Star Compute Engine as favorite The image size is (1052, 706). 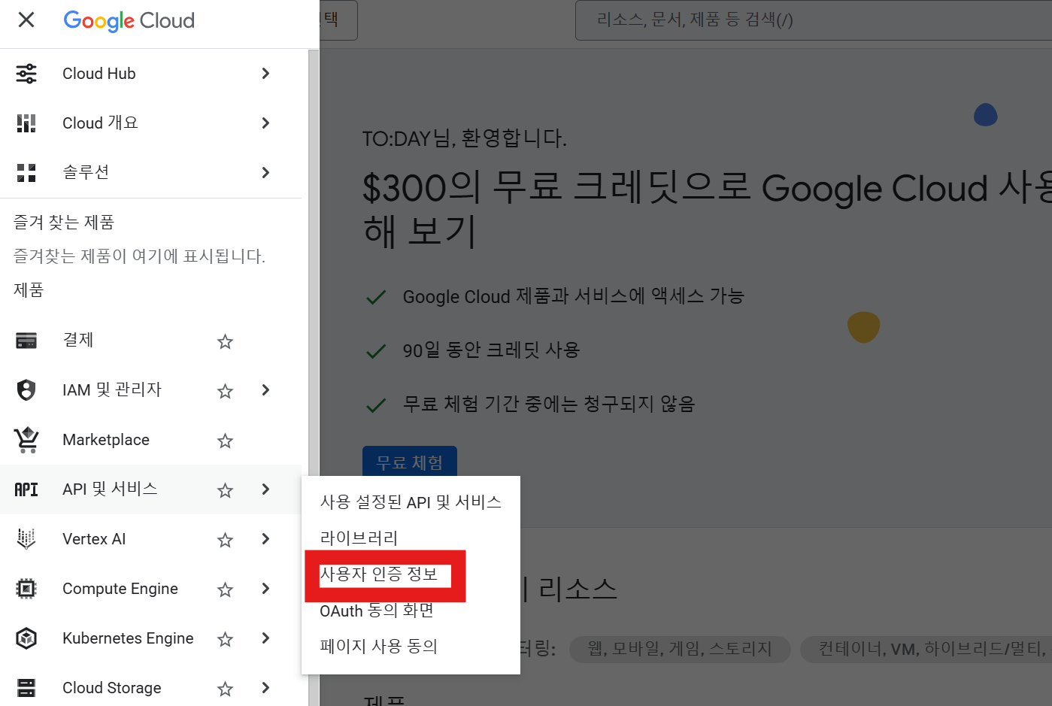[225, 589]
